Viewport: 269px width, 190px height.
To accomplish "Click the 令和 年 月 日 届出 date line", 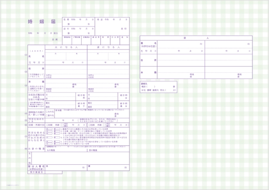I will (x=43, y=33).
